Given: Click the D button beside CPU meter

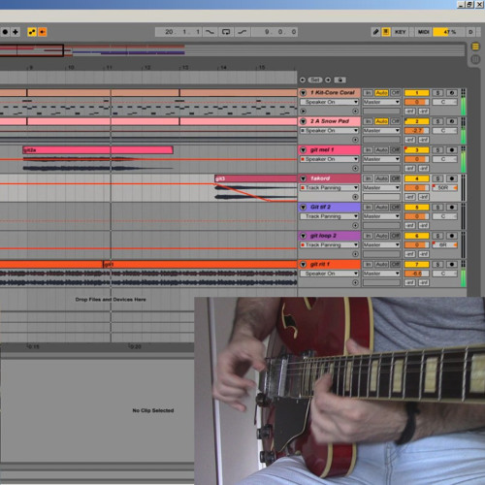Looking at the screenshot, I should click(470, 32).
